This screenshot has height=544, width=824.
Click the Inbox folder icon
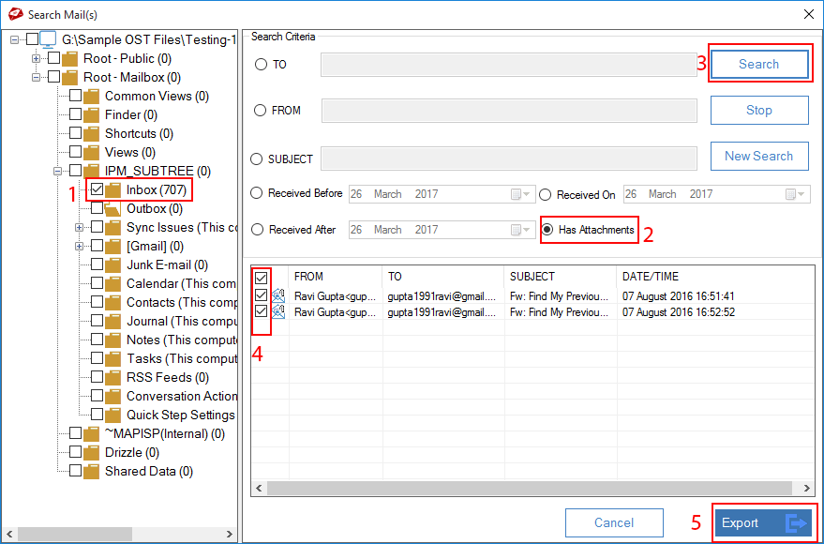113,190
